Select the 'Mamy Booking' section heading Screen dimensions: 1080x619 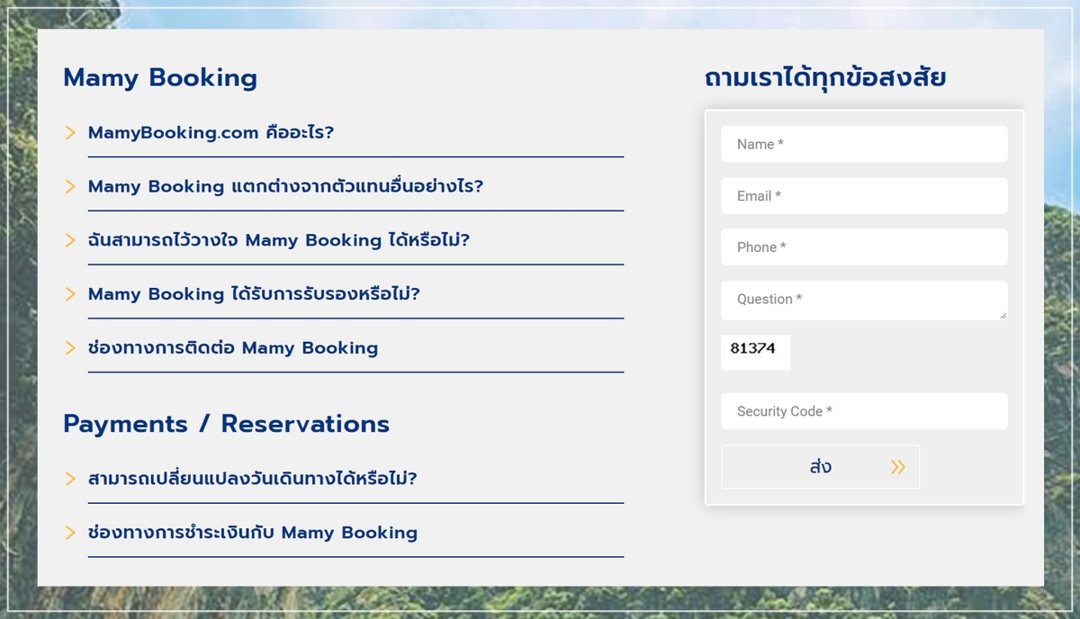point(160,77)
